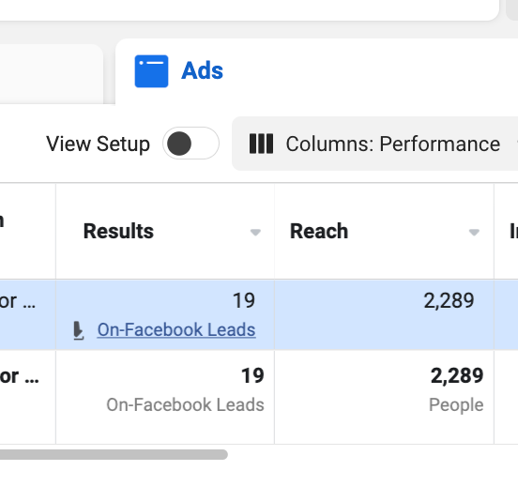The image size is (518, 486).
Task: Select the 2,289 reach value in highlighted row
Action: click(449, 300)
